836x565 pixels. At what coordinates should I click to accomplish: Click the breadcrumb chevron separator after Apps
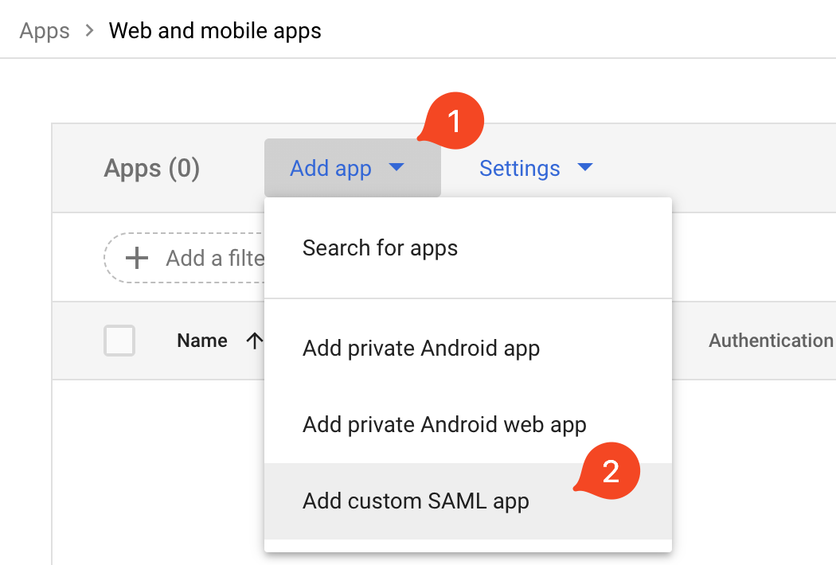tap(90, 31)
